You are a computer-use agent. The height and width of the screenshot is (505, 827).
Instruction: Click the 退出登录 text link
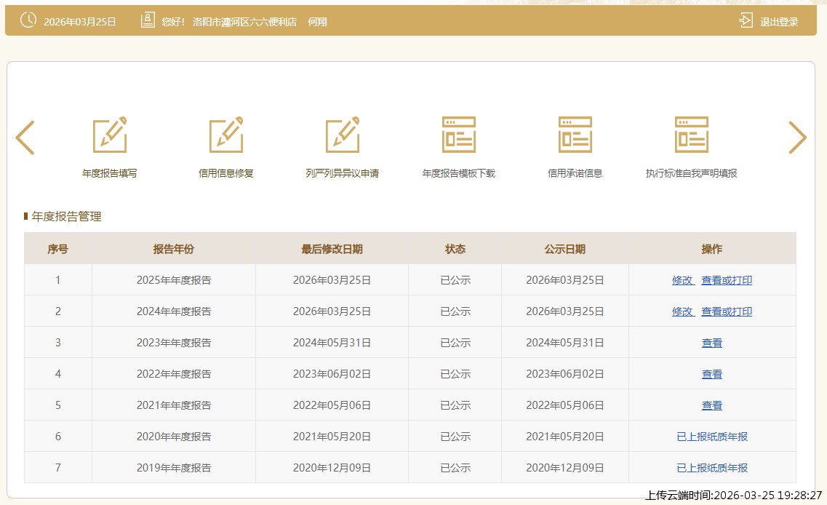pos(779,22)
